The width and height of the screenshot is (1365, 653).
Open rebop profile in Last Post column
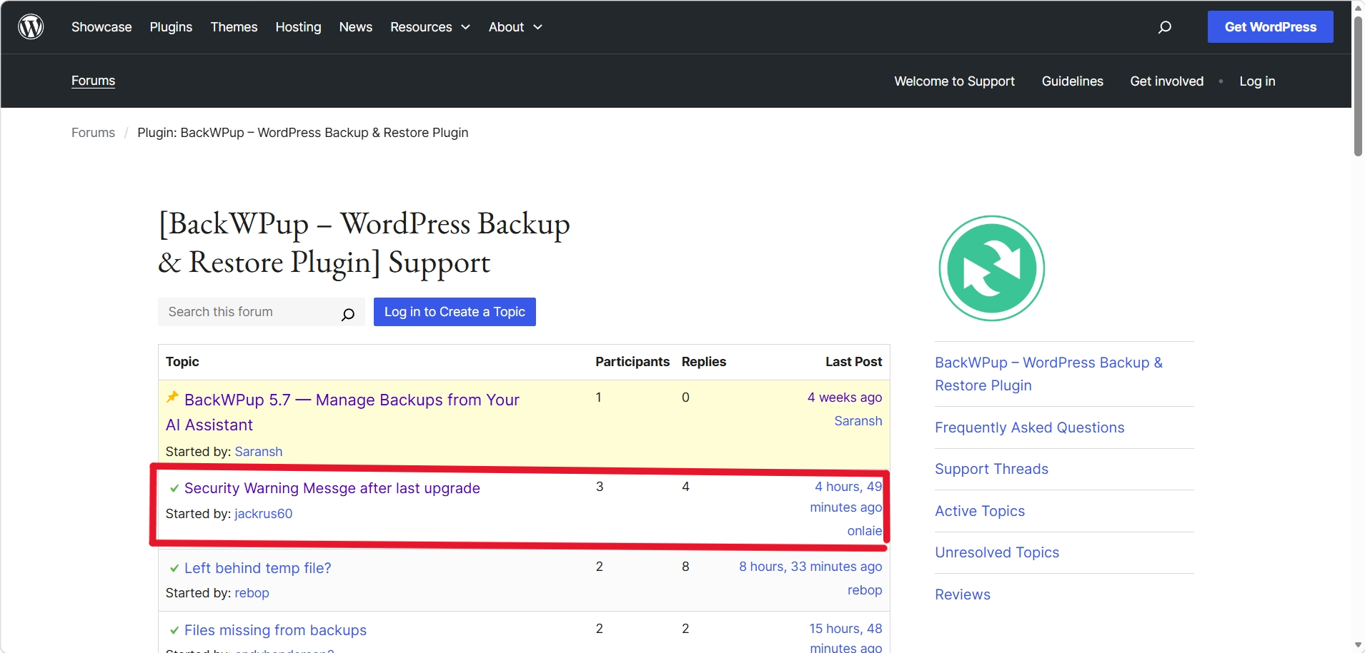click(x=865, y=590)
